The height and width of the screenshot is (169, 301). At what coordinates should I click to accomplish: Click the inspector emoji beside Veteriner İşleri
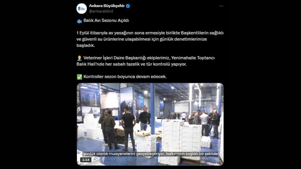[x=79, y=58]
